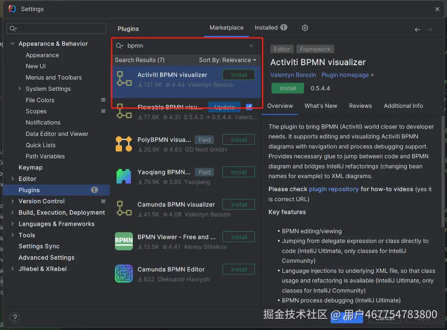Screen dimensions: 447x330
Task: Install the PolyBPMN visualizer plugin
Action: tap(239, 140)
